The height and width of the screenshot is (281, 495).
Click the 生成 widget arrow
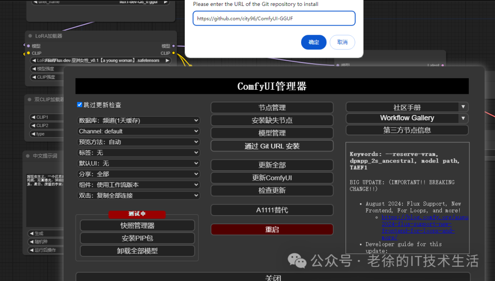coord(32,233)
